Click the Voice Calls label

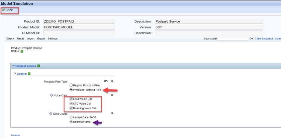(x=61, y=96)
